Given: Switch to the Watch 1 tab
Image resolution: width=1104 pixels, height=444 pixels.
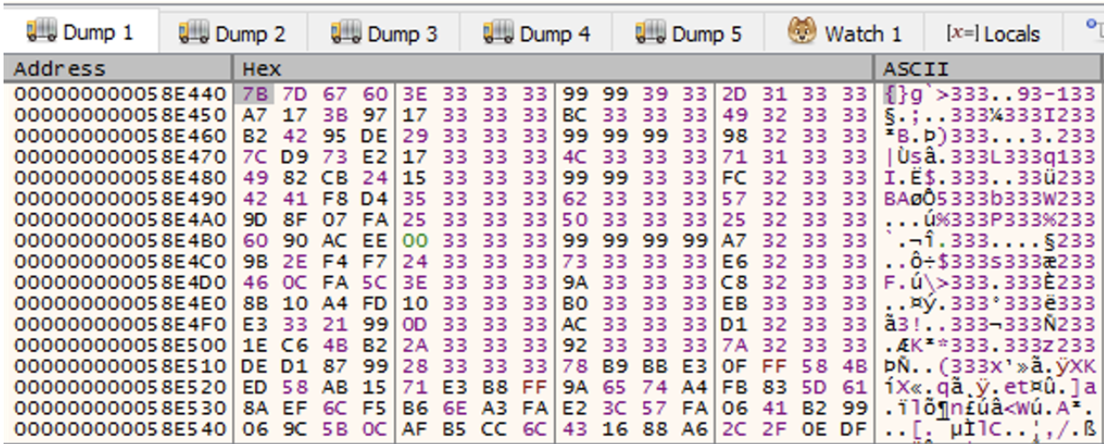Looking at the screenshot, I should pyautogui.click(x=845, y=34).
